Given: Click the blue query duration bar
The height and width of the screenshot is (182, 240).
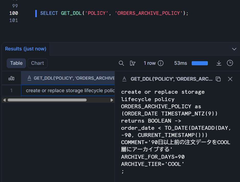Looking at the screenshot, I should point(200,63).
